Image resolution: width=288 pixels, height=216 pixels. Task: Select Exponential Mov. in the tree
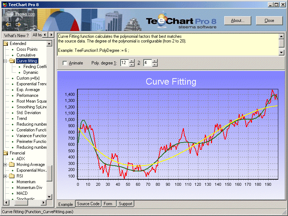coord(31,170)
